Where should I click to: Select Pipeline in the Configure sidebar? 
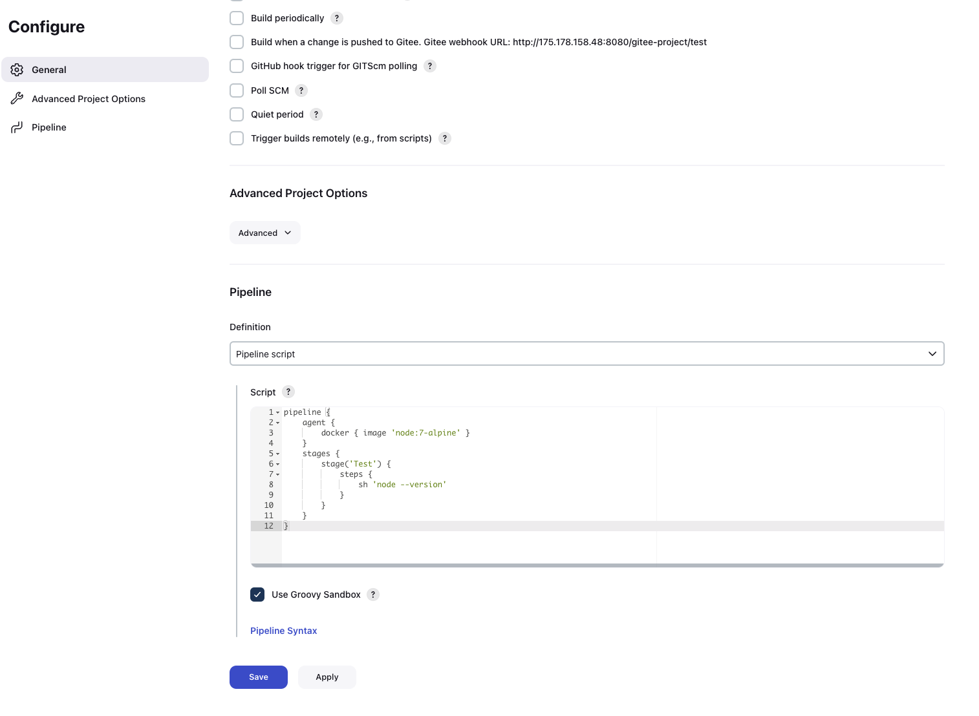click(105, 127)
